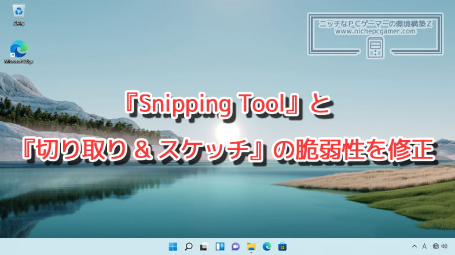This screenshot has width=455, height=255.
Task: Open the Recycle Bin desktop icon
Action: click(x=19, y=15)
